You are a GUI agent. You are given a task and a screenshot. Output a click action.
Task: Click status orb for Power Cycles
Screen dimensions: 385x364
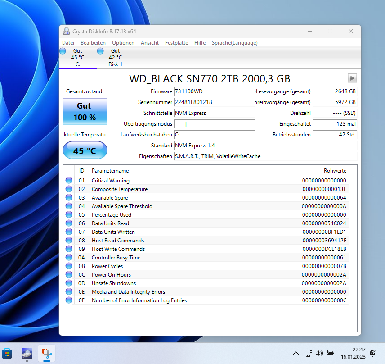coord(69,266)
